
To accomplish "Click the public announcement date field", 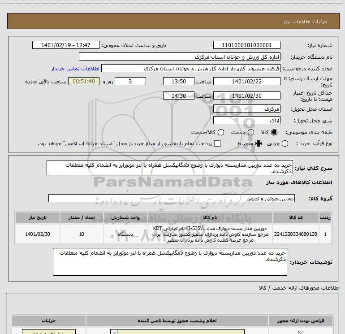I will click(66, 45).
